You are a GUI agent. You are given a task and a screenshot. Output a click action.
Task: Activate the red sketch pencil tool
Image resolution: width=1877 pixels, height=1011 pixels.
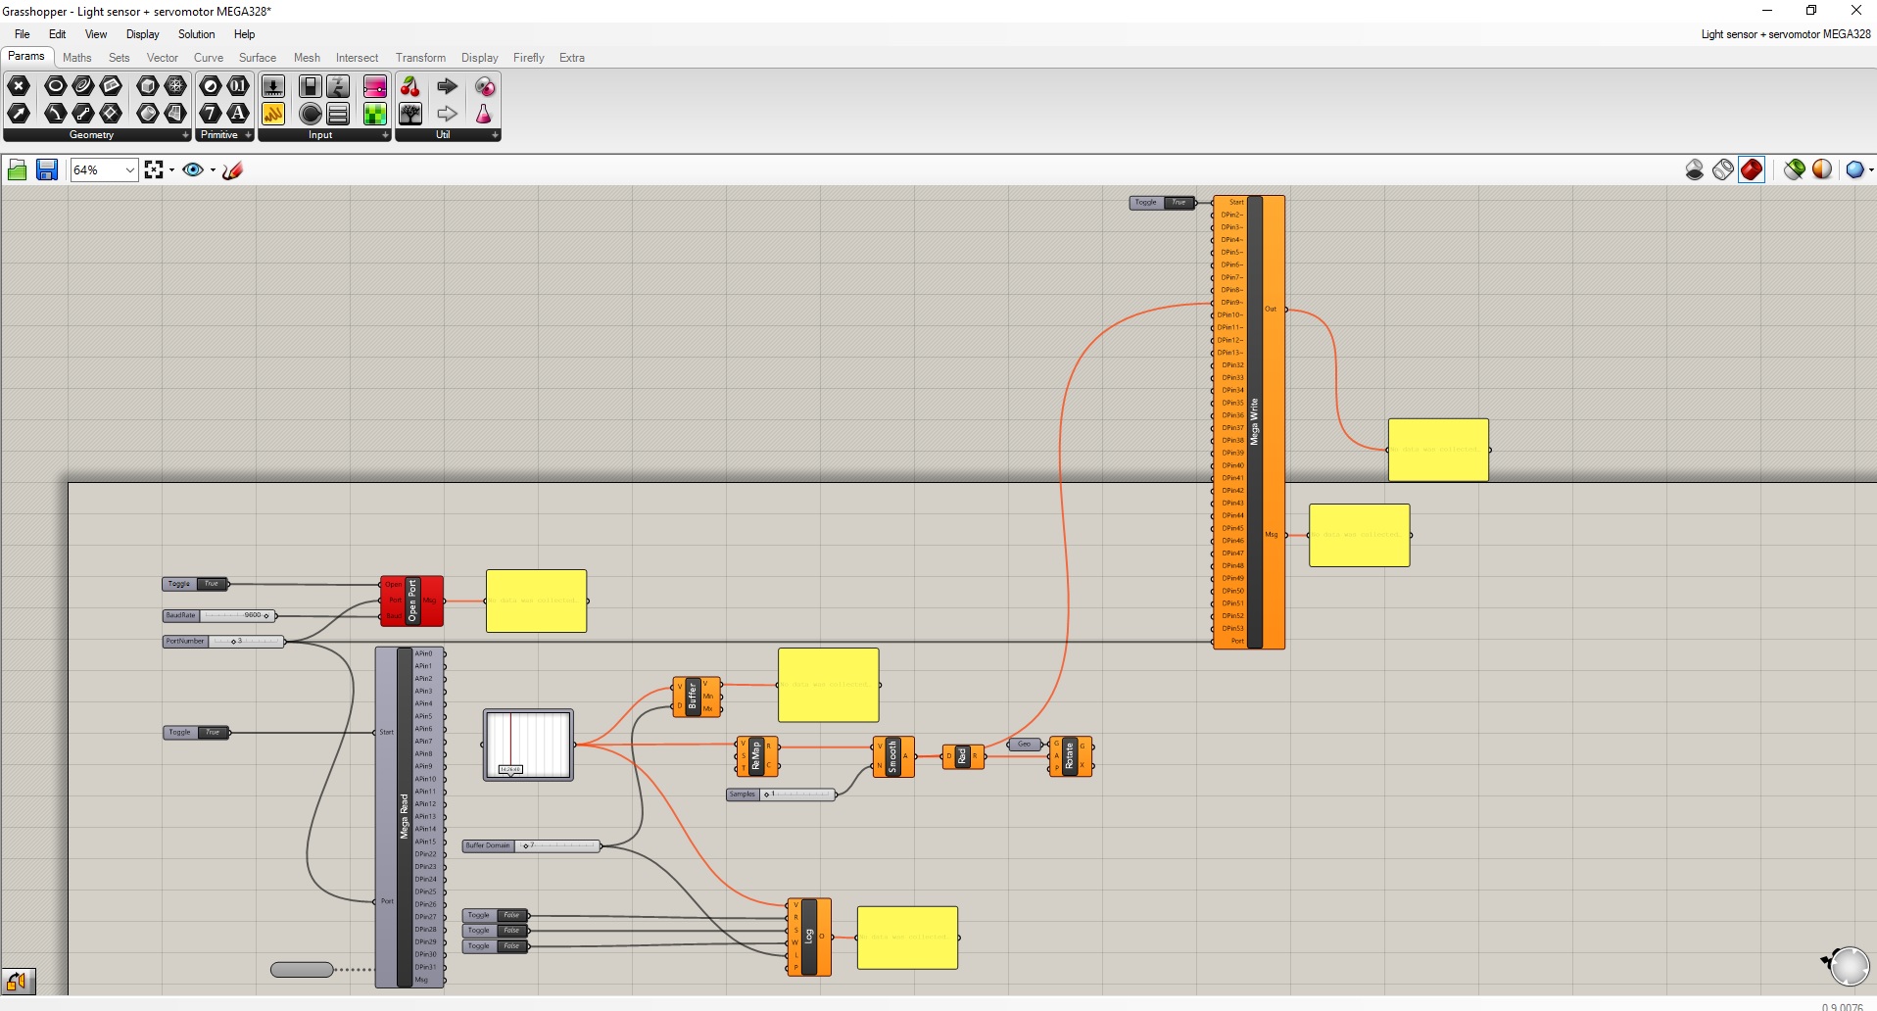coord(232,170)
